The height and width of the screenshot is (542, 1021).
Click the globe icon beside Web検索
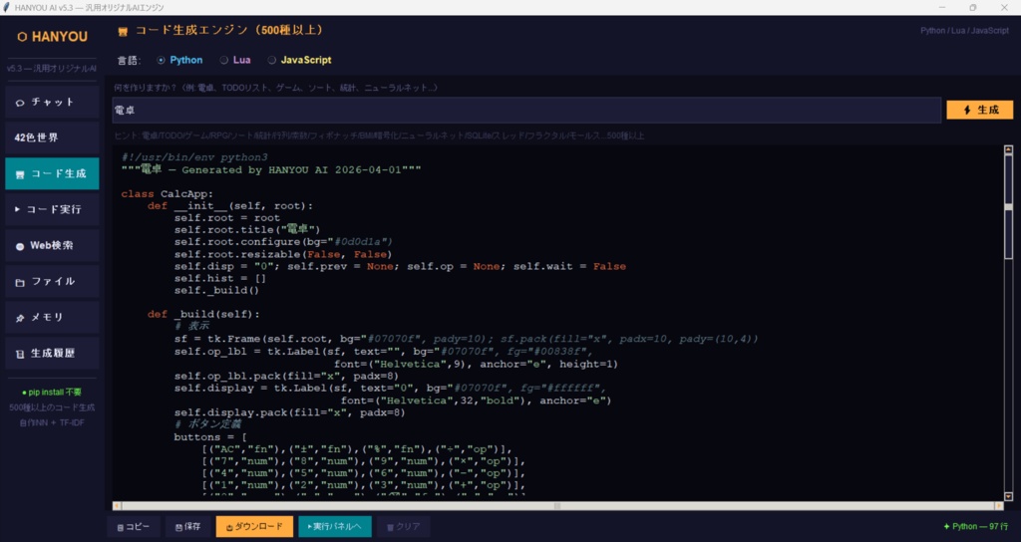coord(20,247)
